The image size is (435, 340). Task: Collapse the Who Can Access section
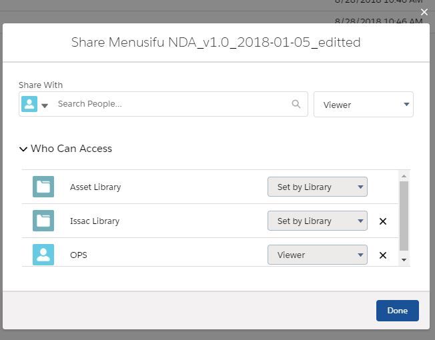[x=24, y=149]
